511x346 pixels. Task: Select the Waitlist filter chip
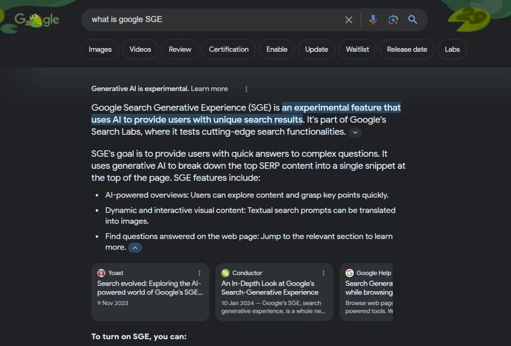357,49
